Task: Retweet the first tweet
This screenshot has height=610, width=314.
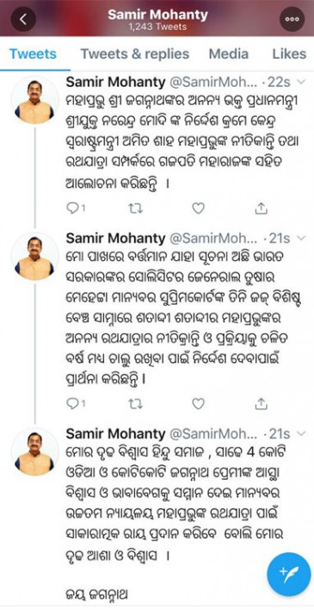Action: (135, 209)
